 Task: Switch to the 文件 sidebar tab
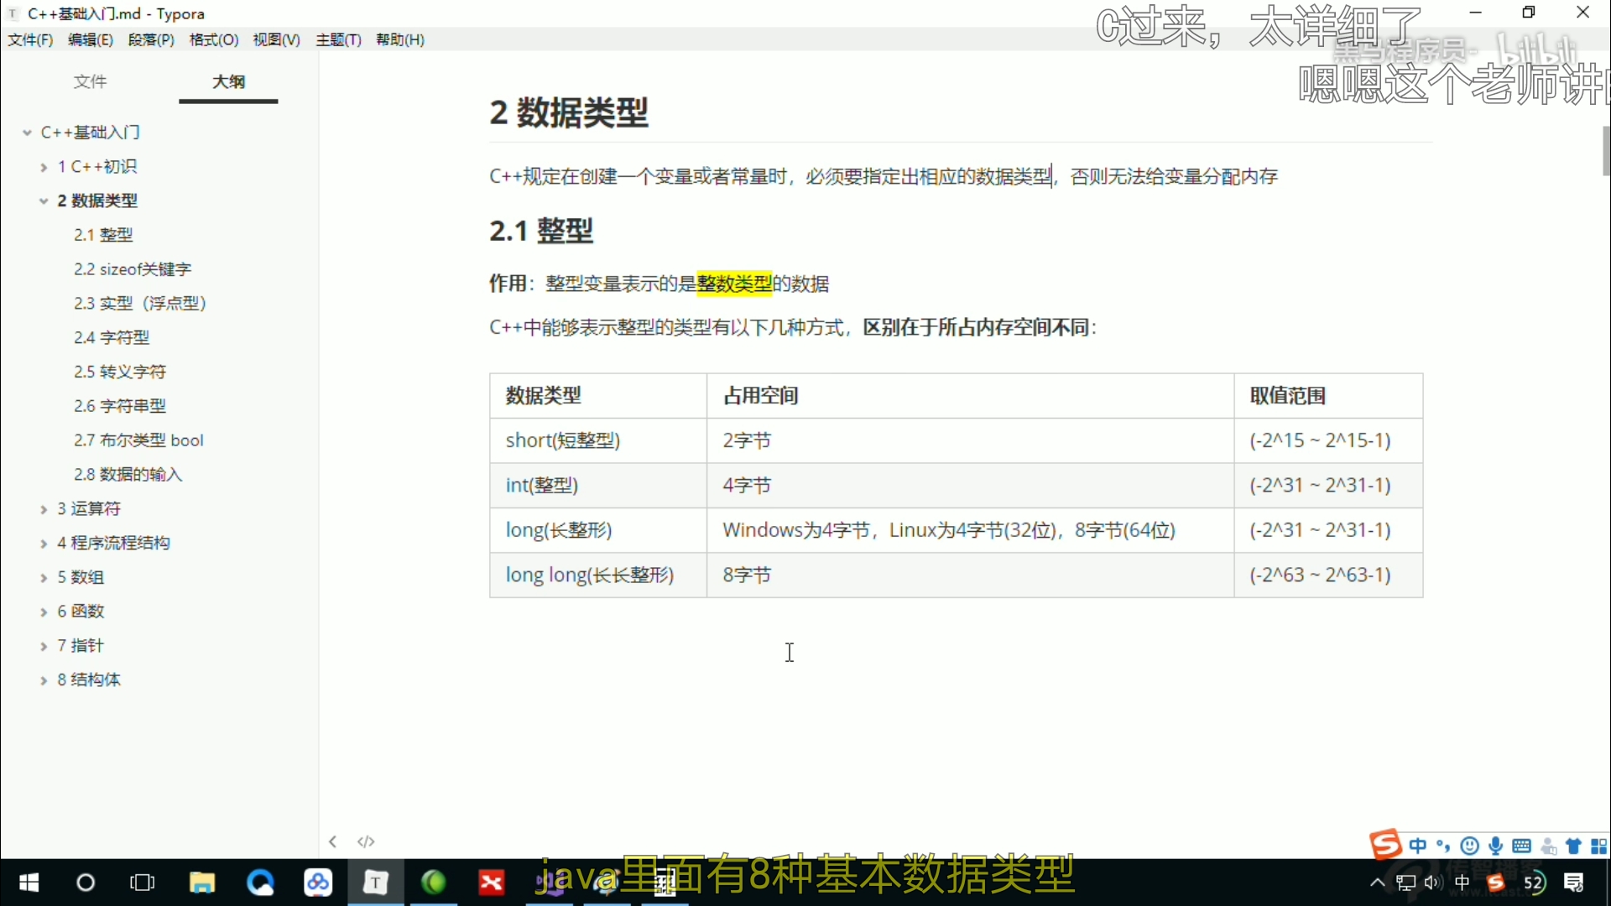point(90,81)
